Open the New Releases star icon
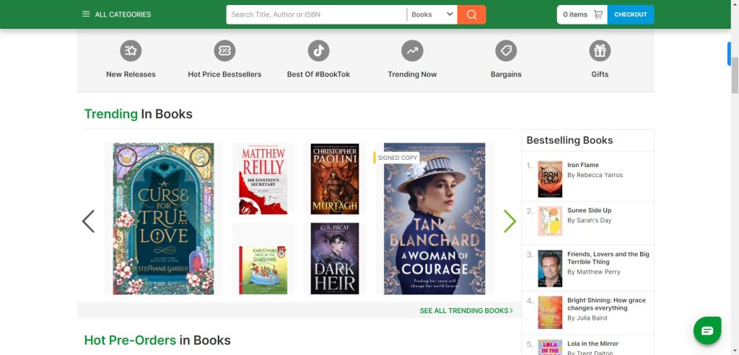The height and width of the screenshot is (355, 739). [x=131, y=51]
